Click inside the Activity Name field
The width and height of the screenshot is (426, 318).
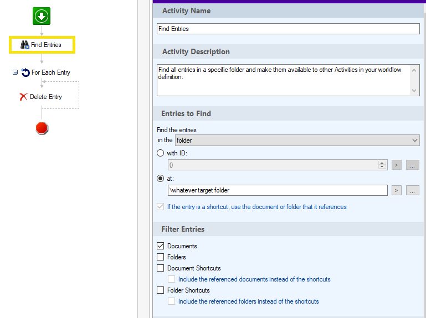[x=288, y=29]
